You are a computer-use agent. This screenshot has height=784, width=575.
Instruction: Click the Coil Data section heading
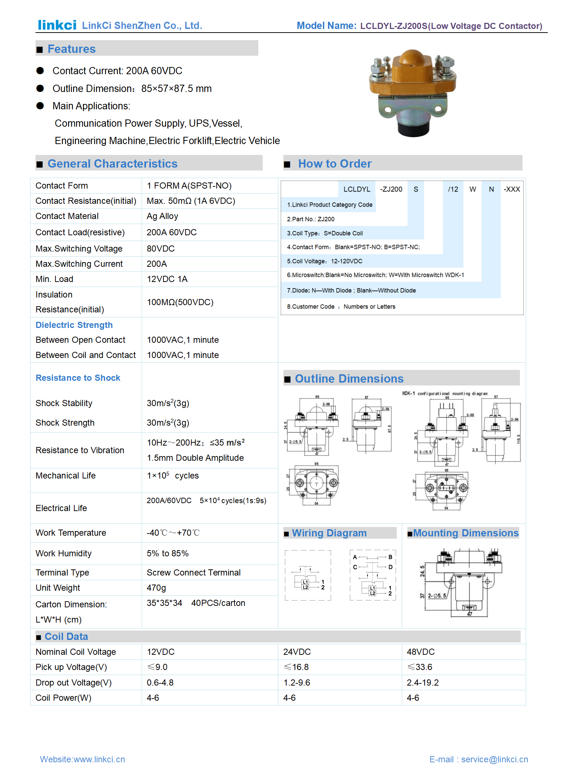66,636
